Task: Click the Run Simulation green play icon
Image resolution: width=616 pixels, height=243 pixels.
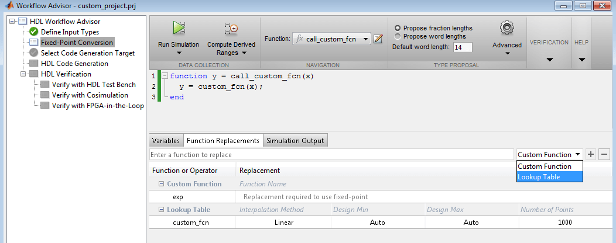Action: click(x=179, y=27)
